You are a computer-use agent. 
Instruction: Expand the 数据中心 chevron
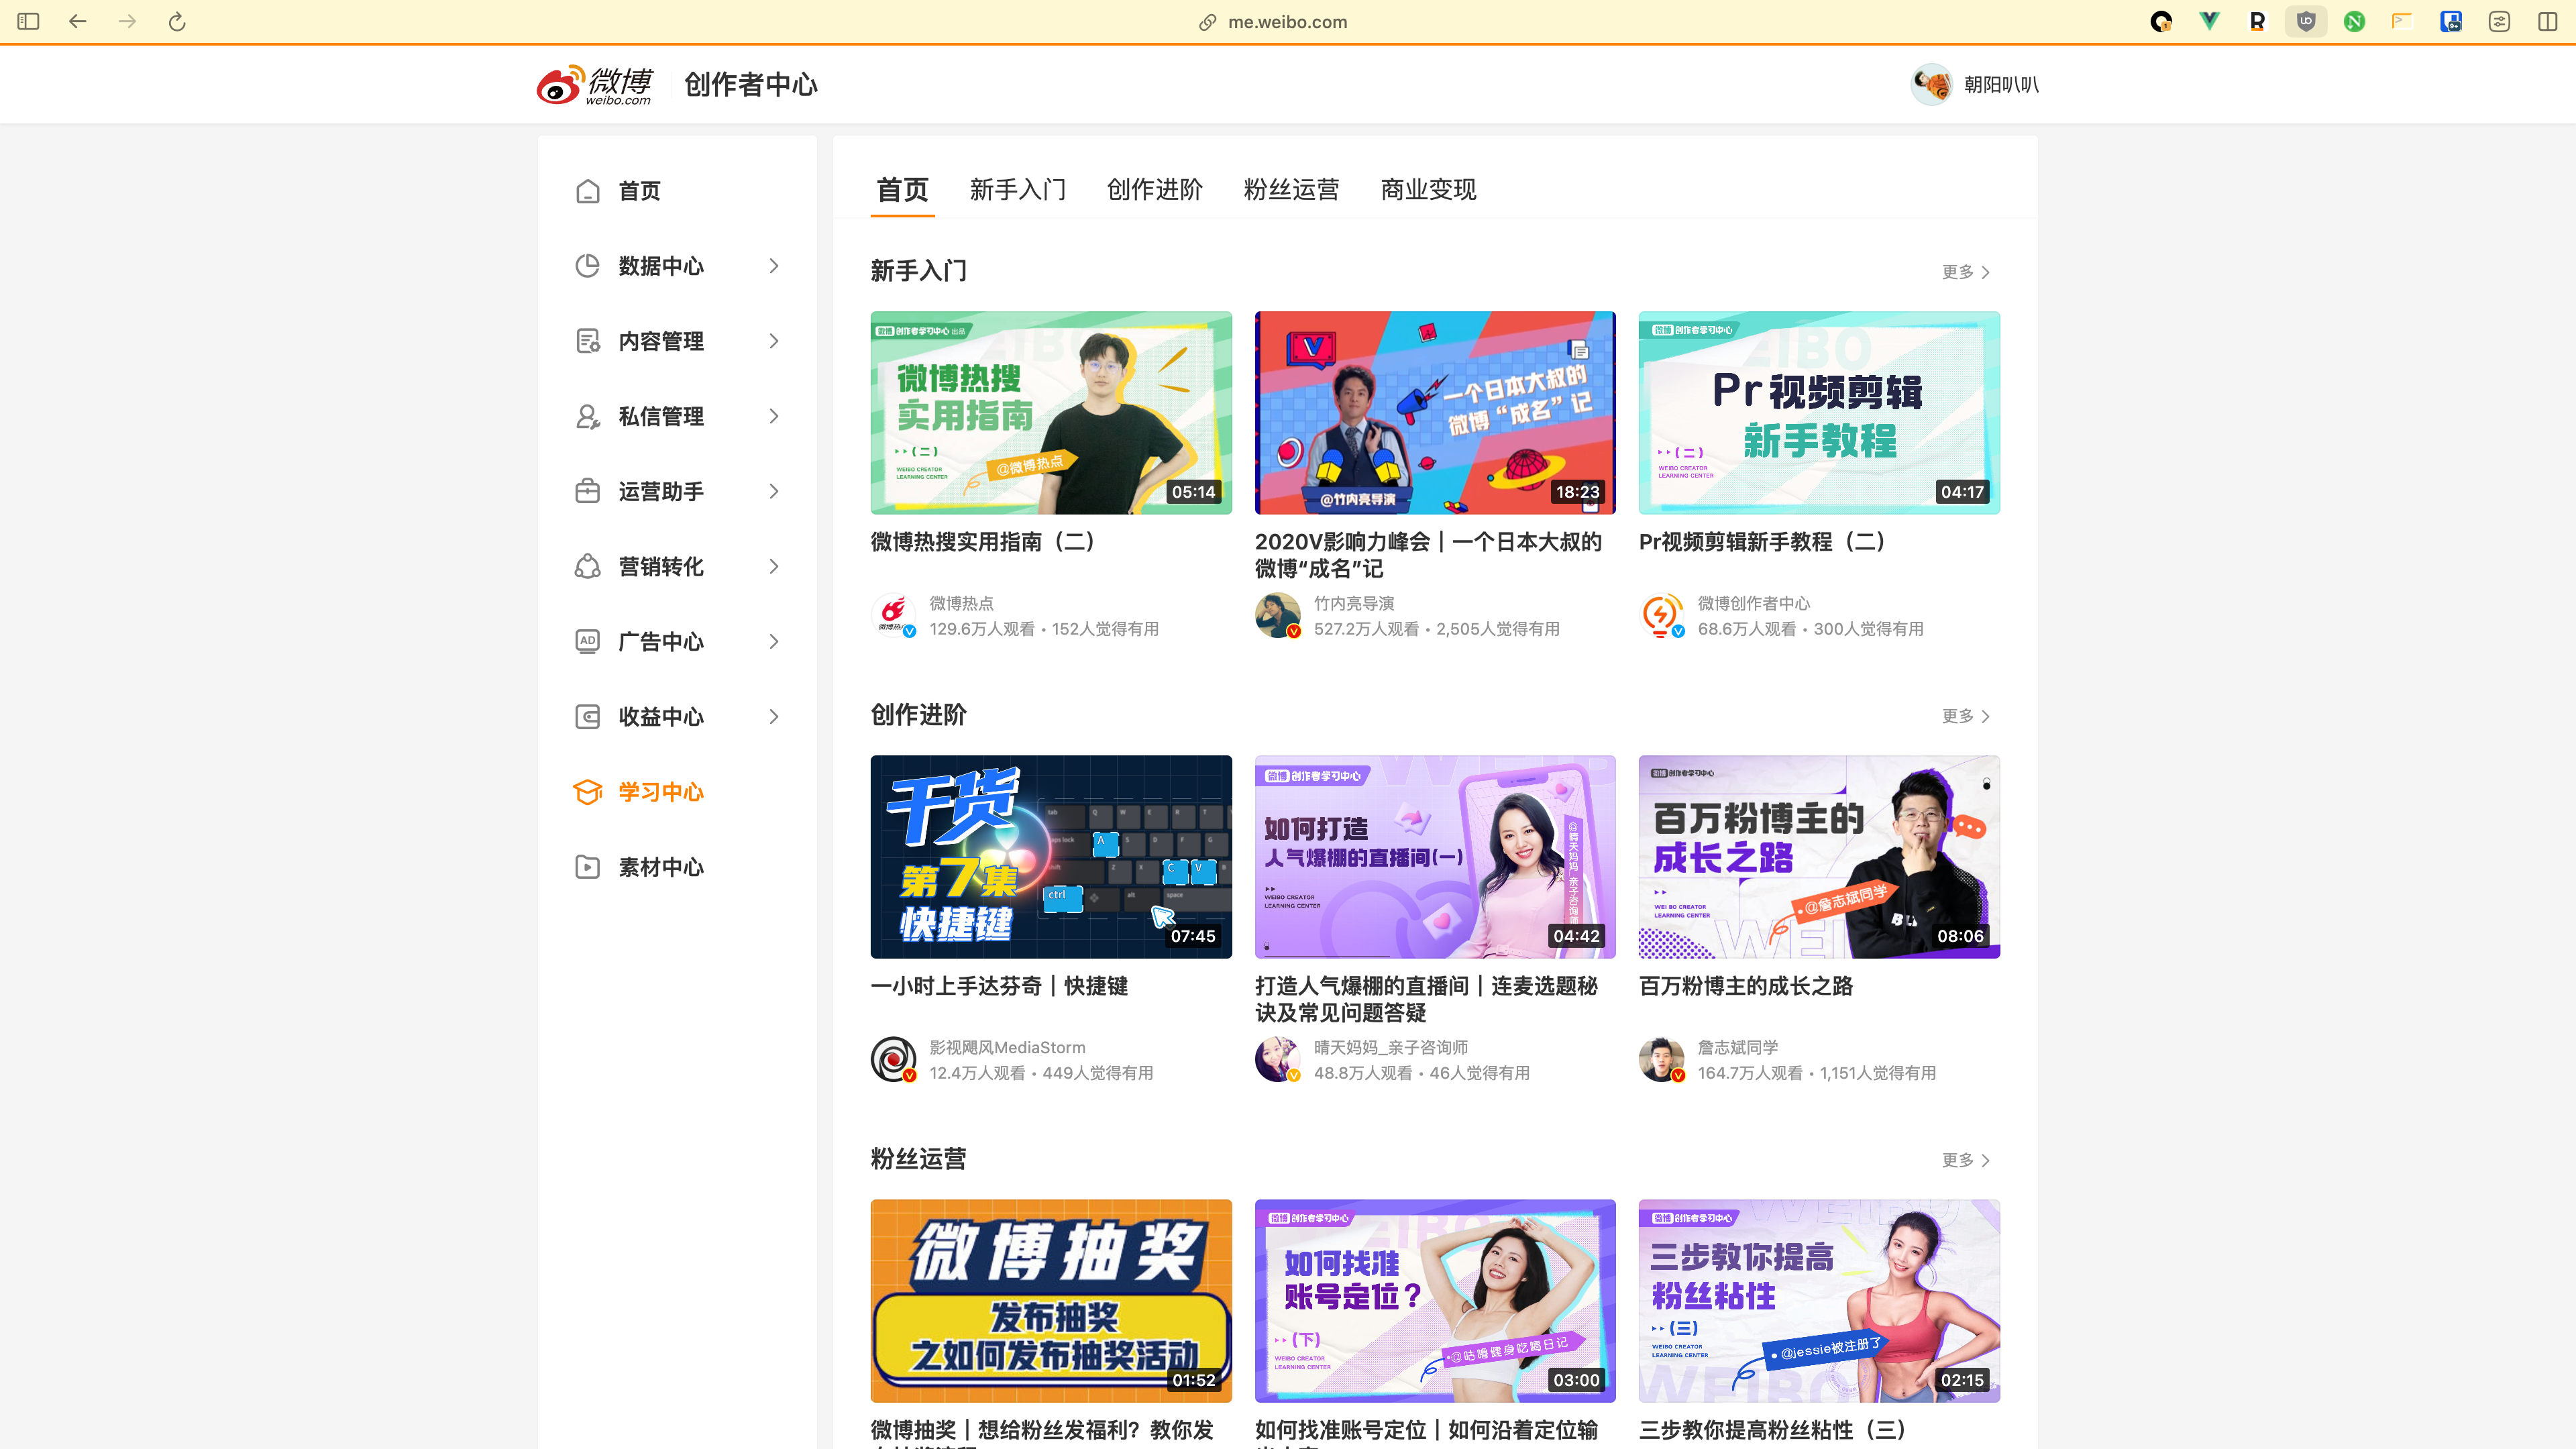click(774, 266)
